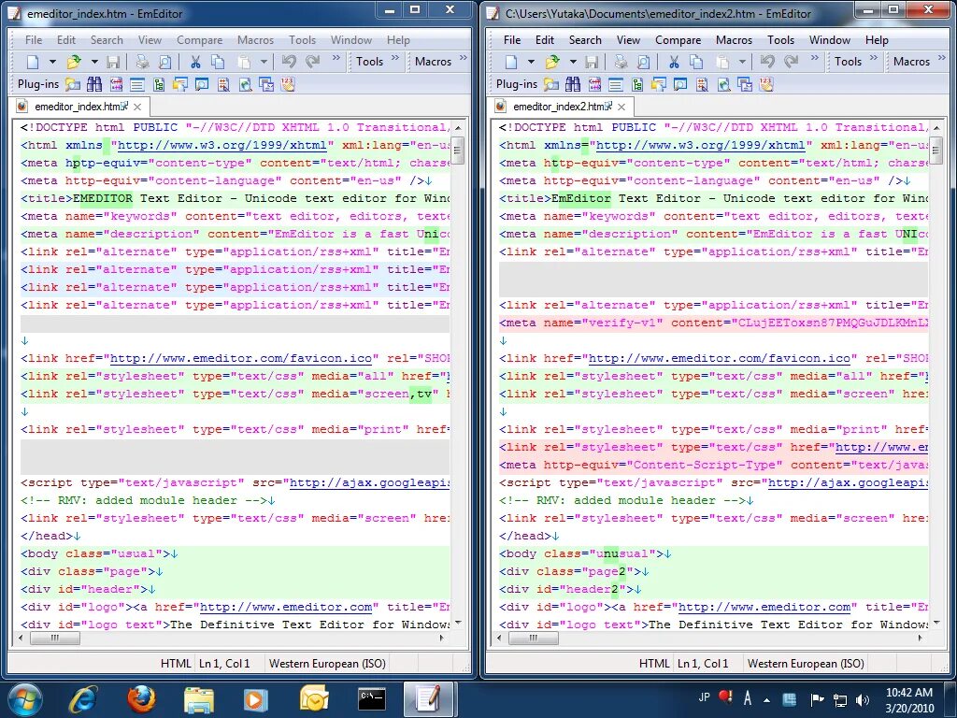
Task: Click horizontal scroll right arrow in right window
Action: click(920, 638)
